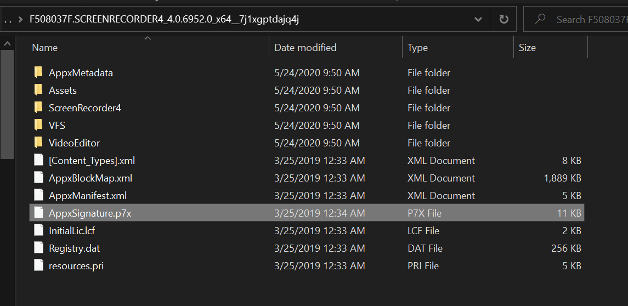Expand the breadcrumb chevron before folder path

20,19
